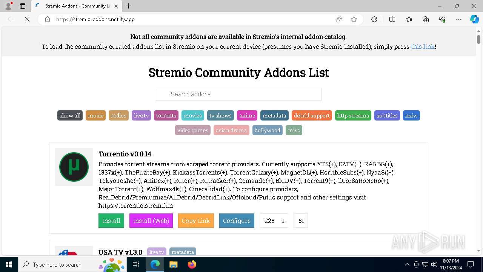Open Task View on the taskbar
Viewport: 483px width, 272px height.
136,264
